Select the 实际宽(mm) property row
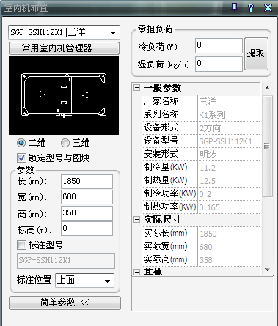The height and width of the screenshot is (326, 278). click(x=200, y=246)
